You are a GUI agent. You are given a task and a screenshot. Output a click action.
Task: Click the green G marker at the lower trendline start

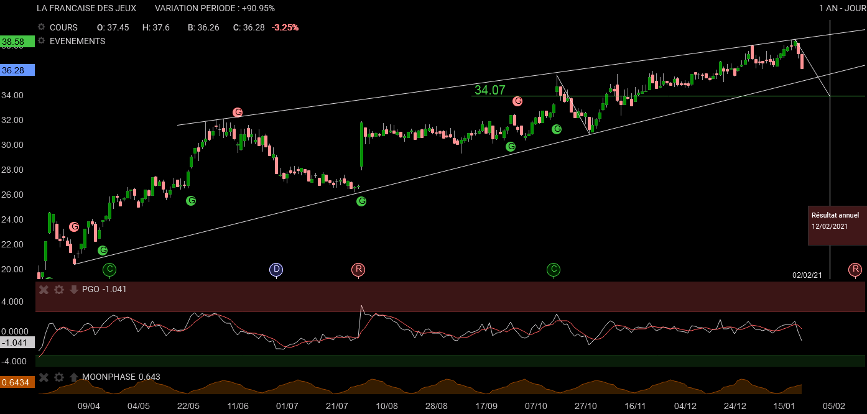[103, 251]
